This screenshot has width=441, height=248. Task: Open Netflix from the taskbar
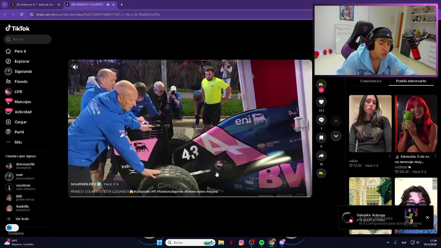(231, 242)
